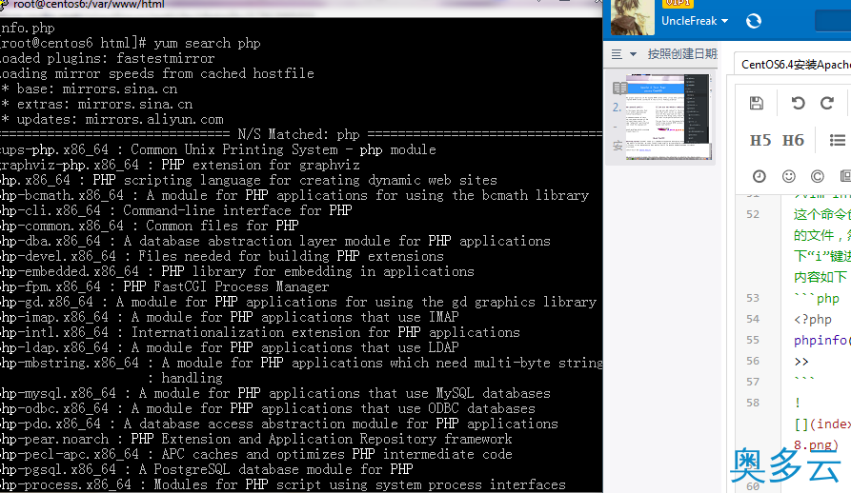Screen dimensions: 851x493
Task: Click the php-pear.noarch package line
Action: tap(256, 439)
